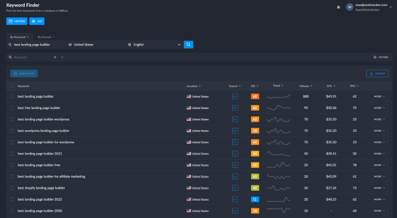The image size is (397, 218).
Task: Open the List button
Action: point(37,21)
